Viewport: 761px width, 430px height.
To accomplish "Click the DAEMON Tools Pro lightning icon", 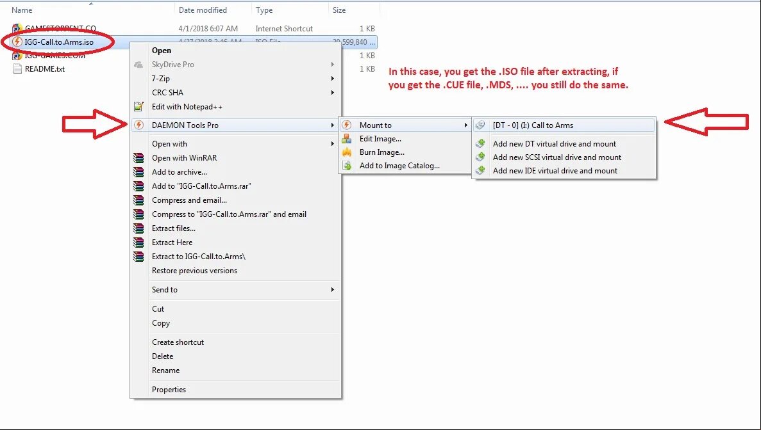I will [x=139, y=125].
